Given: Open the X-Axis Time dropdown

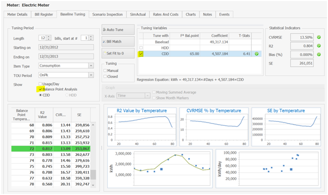Looking at the screenshot, I should [147, 95].
